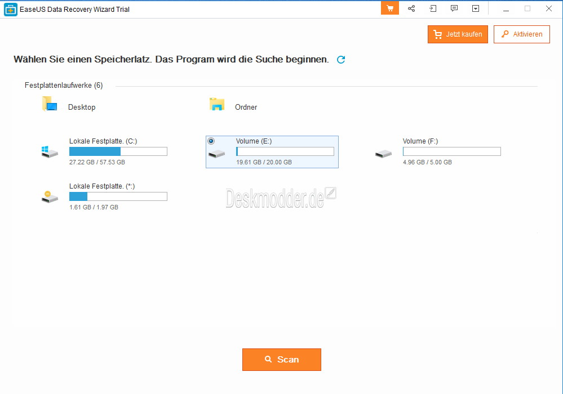Click the Volume (F:) label
The width and height of the screenshot is (563, 394).
pos(420,141)
